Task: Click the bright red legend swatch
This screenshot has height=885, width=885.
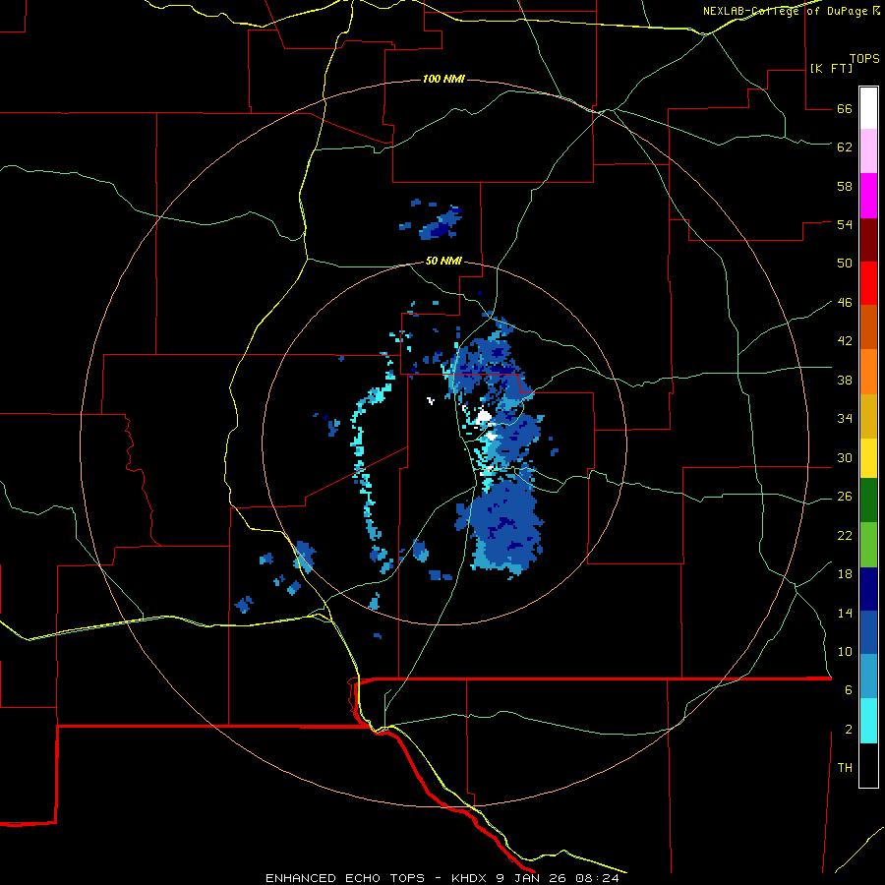Action: (868, 283)
